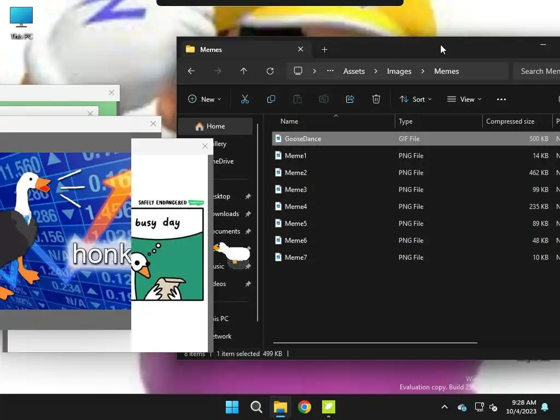Click the navigation pane vertical scrollbar

(x=258, y=223)
